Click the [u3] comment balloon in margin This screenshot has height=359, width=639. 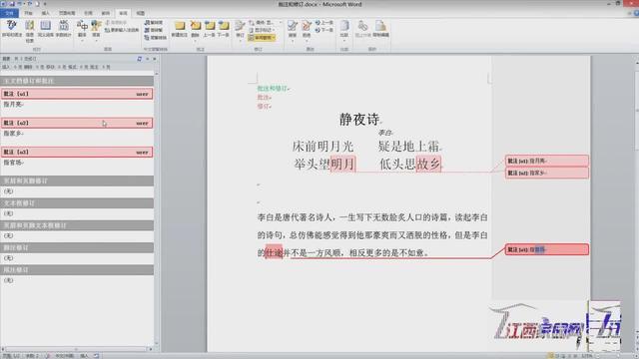(x=547, y=249)
